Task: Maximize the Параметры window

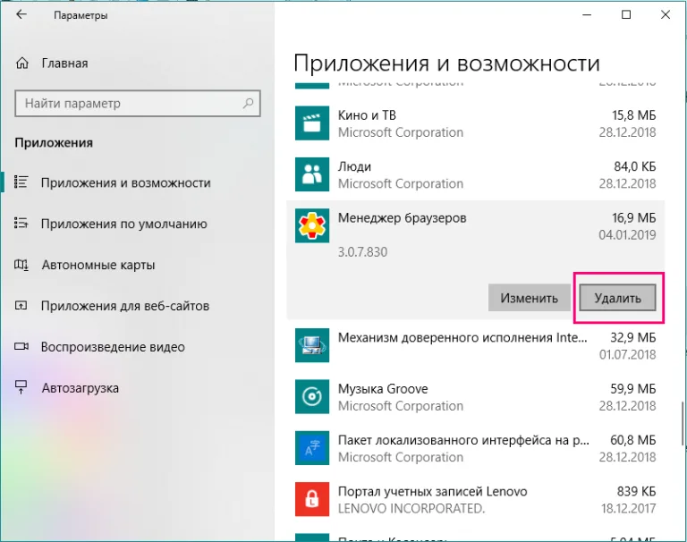Action: coord(626,15)
